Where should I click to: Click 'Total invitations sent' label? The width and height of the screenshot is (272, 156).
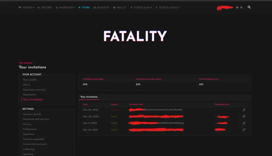click(x=209, y=79)
